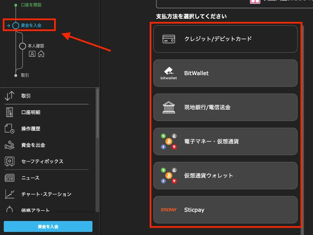Open the 口座明細 statement icon
Image resolution: width=313 pixels, height=235 pixels.
click(x=10, y=112)
